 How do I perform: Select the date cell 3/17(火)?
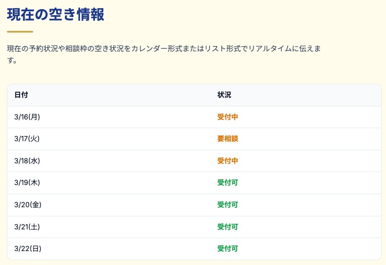point(27,139)
